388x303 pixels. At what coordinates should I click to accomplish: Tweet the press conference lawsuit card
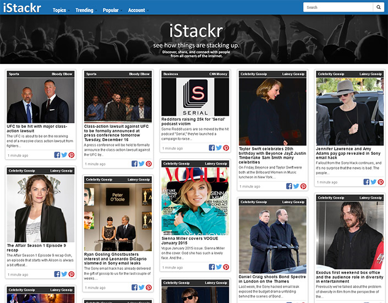coord(141,164)
